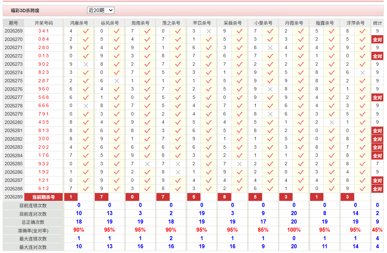Image resolution: width=387 pixels, height=253 pixels.
Task: Click the red 当前期杀号 label
Action: [44, 197]
